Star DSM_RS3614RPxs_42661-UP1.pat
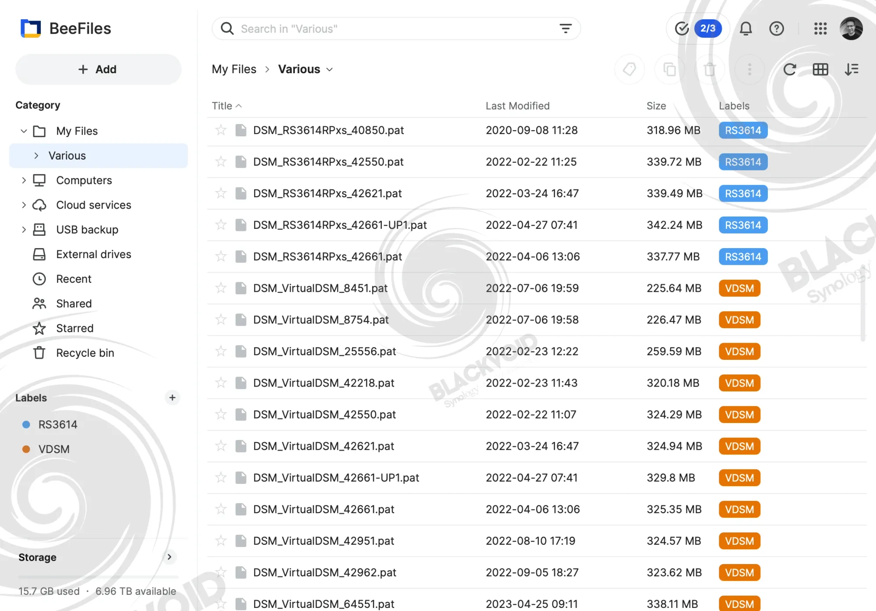Viewport: 876px width, 611px height. coord(221,225)
